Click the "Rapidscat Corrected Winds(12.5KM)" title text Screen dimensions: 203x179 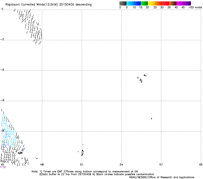(x=32, y=5)
